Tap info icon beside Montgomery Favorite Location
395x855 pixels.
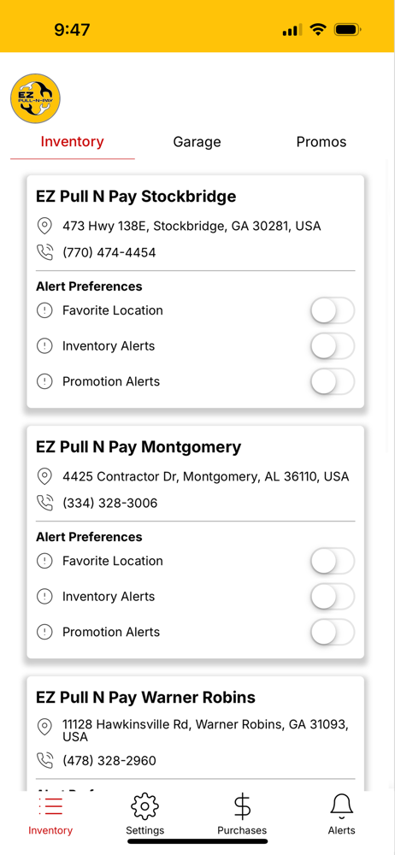coord(44,561)
